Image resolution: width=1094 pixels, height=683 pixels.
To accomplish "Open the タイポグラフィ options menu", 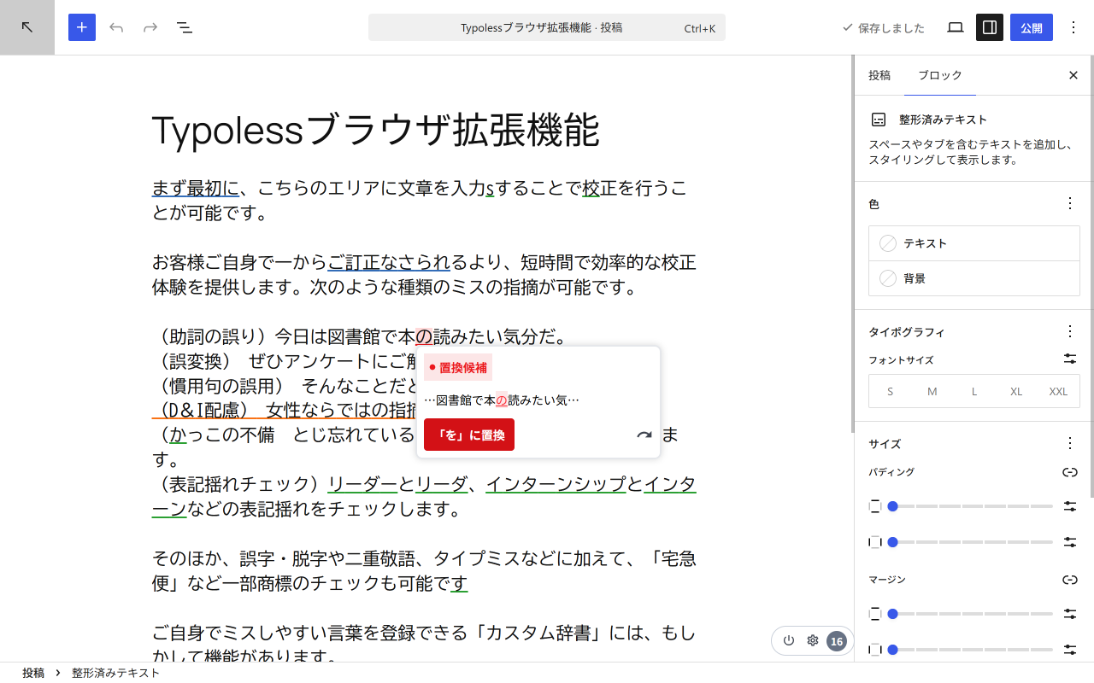I will tap(1070, 330).
